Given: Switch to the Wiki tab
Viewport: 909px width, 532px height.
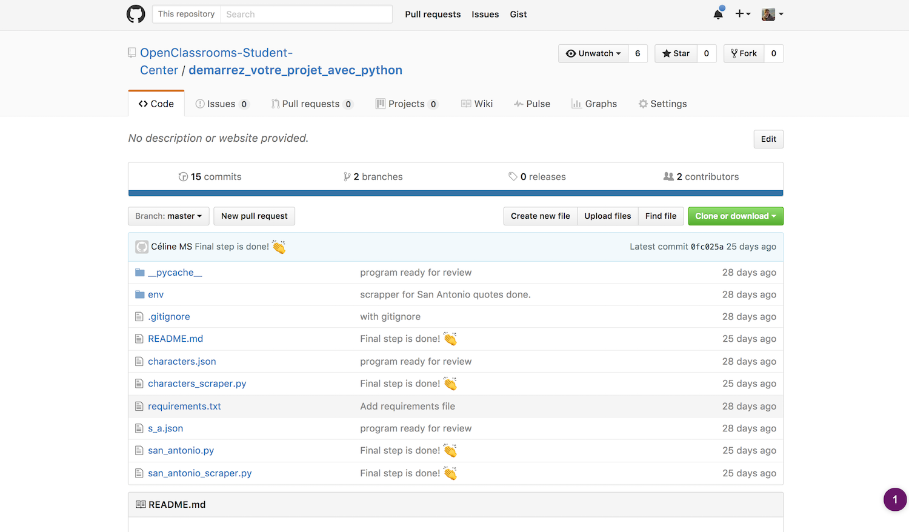Looking at the screenshot, I should [x=477, y=104].
